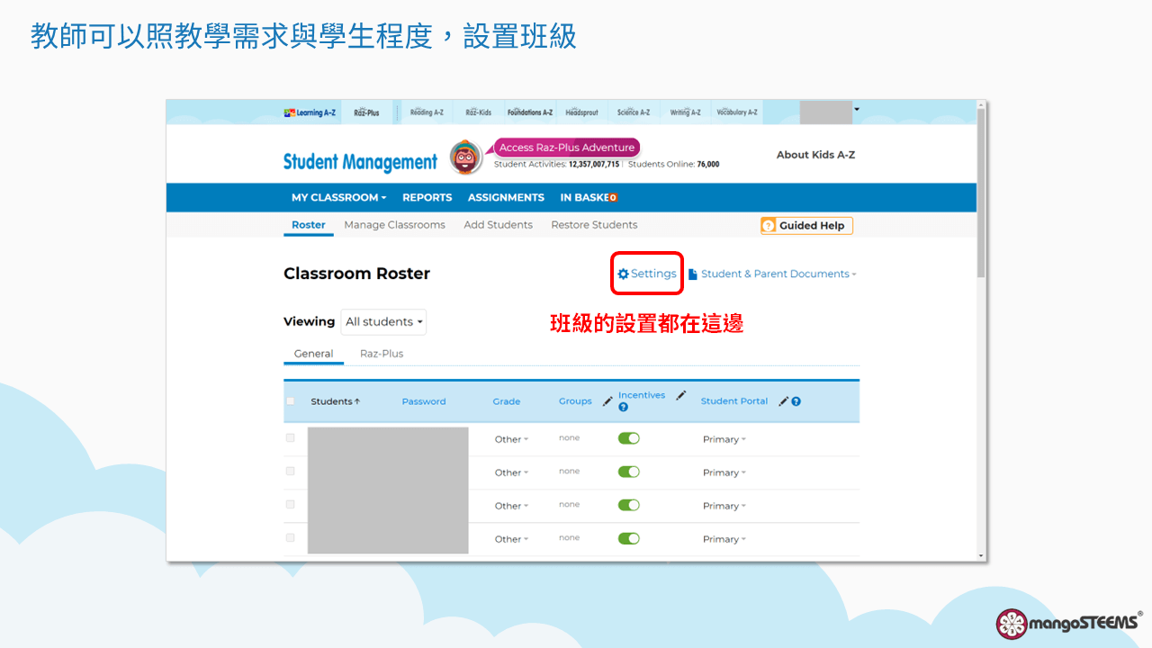Go to Manage Classrooms

(x=394, y=225)
